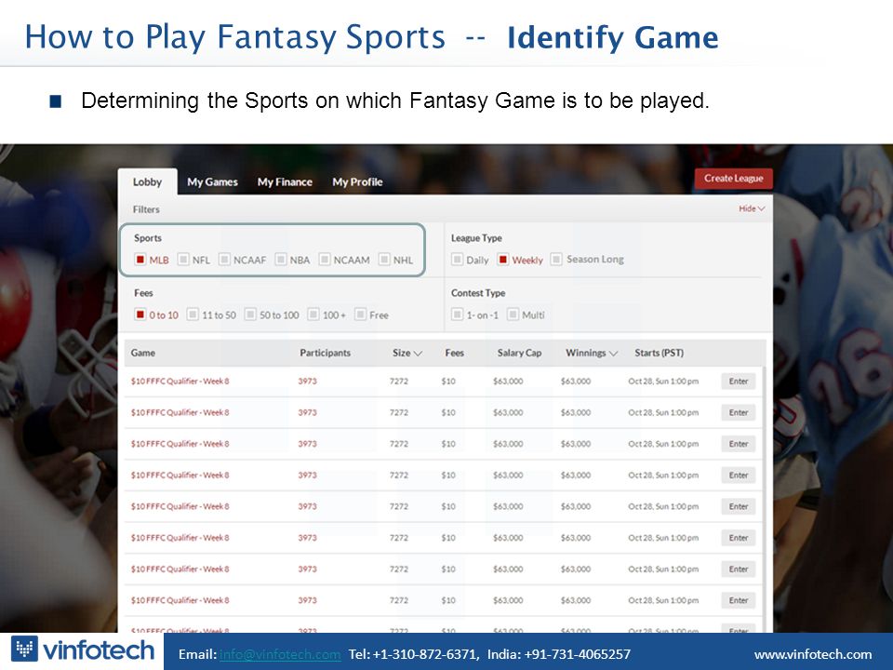Click Enter for the sixth listed game

(739, 538)
